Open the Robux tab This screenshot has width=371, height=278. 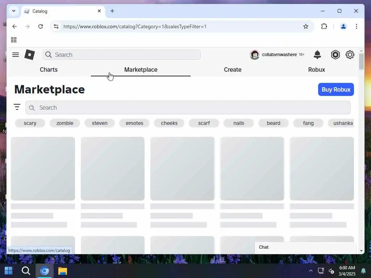pyautogui.click(x=316, y=69)
